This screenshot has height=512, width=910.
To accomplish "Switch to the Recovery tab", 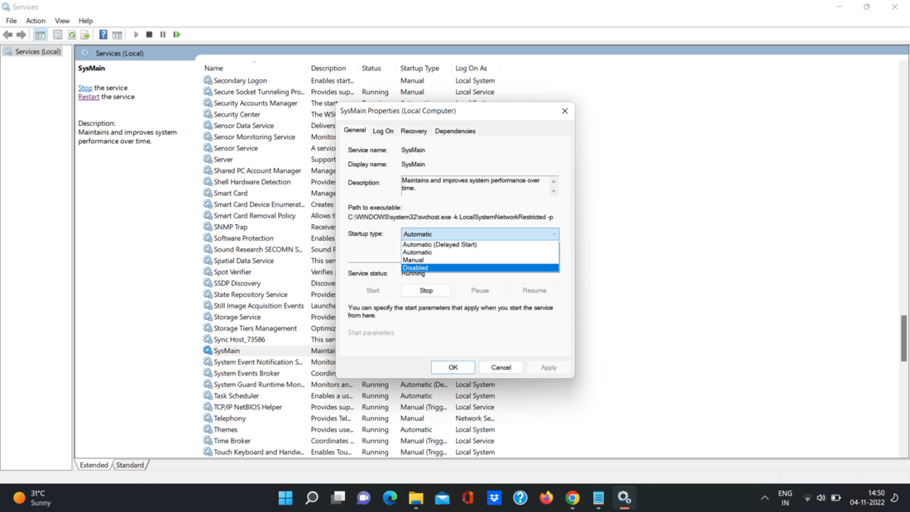I will point(414,132).
